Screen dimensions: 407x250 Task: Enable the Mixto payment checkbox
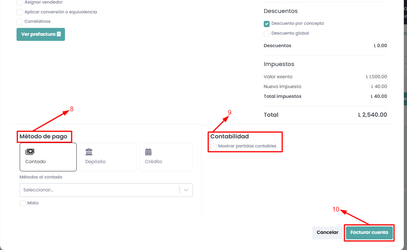23,203
